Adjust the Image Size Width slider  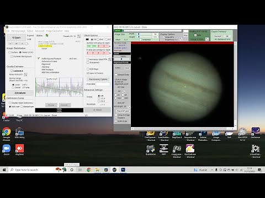coord(145,34)
